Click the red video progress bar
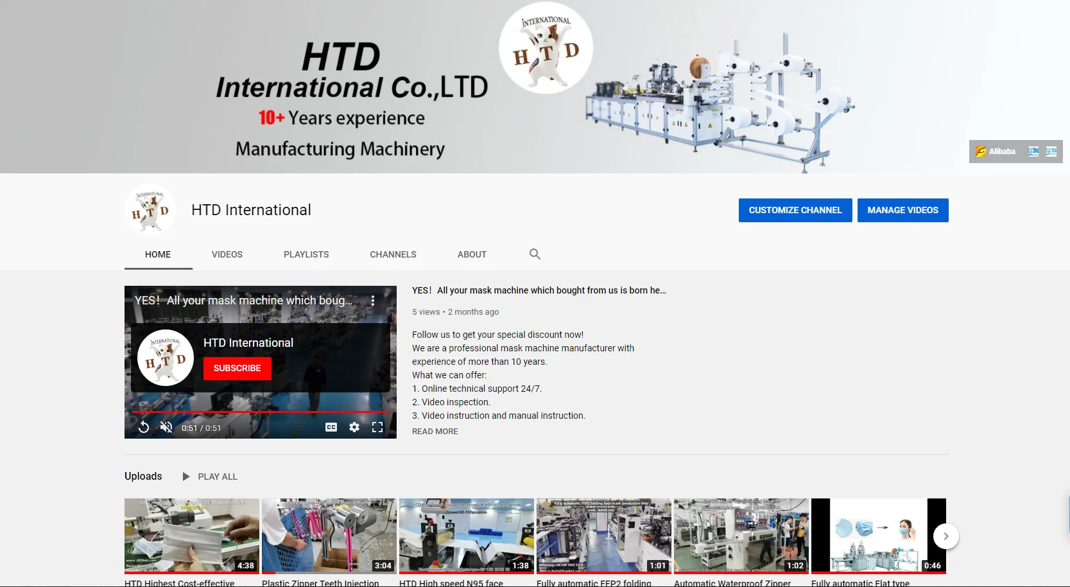This screenshot has width=1070, height=587. (260, 412)
